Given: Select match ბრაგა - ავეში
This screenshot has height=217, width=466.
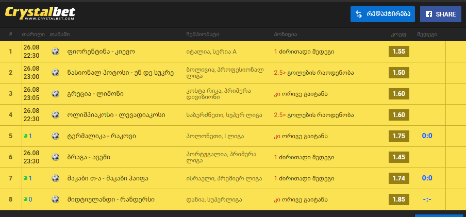Looking at the screenshot, I should click(x=89, y=157).
